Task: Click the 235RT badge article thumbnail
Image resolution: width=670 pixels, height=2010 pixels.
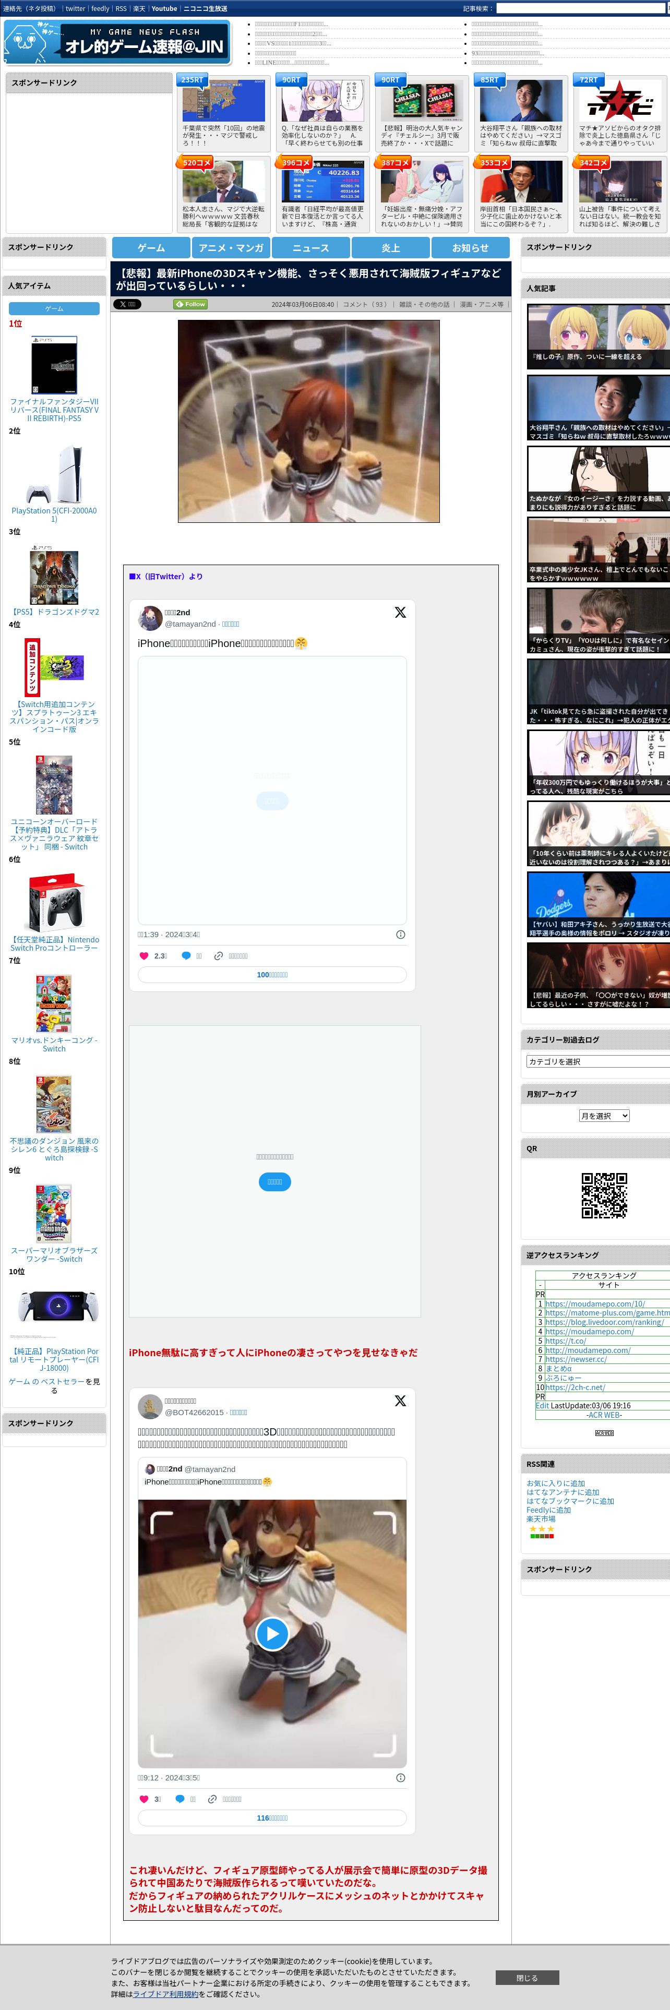Action: (224, 100)
